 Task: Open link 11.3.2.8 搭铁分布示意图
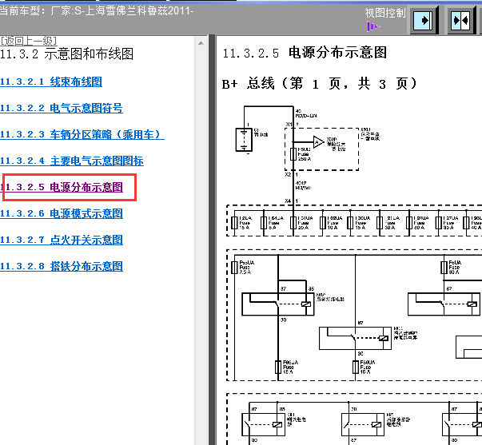(x=62, y=266)
